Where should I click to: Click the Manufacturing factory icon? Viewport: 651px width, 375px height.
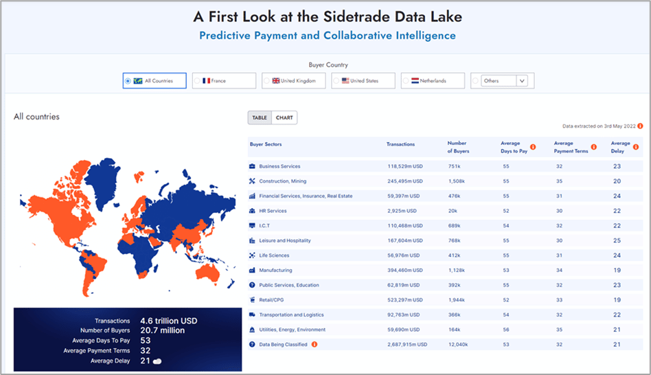point(252,271)
